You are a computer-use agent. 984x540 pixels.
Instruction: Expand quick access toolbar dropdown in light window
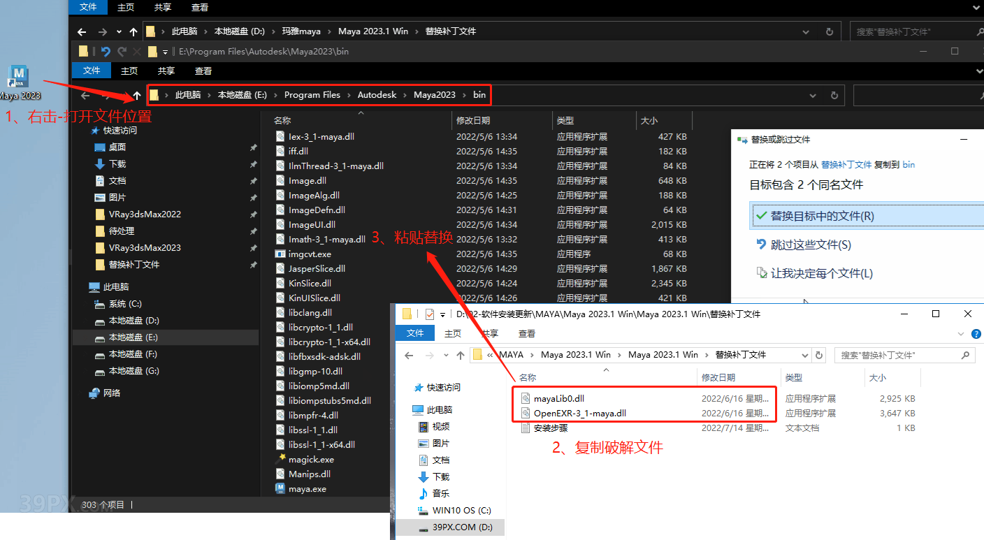click(444, 314)
